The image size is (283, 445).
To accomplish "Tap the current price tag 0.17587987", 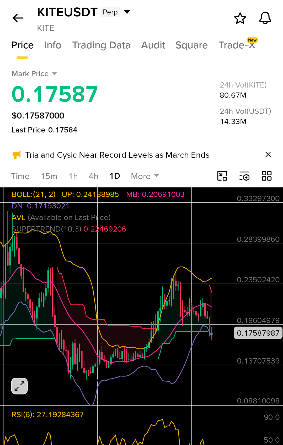I will pos(258,333).
